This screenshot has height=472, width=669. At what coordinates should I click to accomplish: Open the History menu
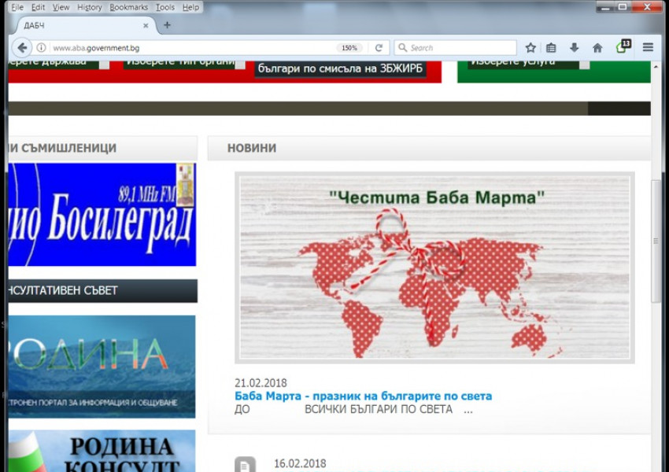pos(89,7)
